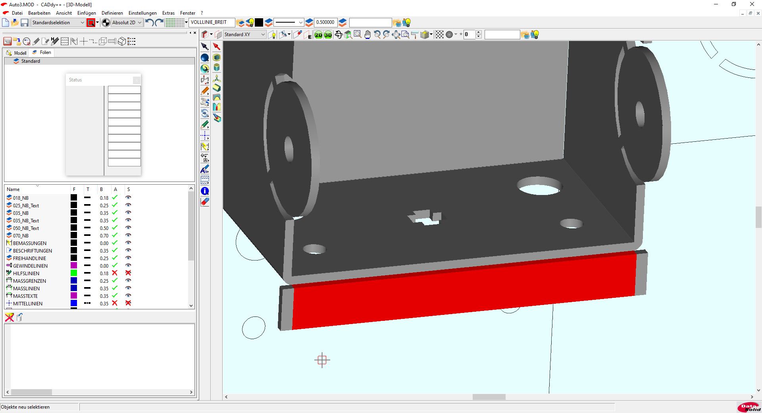Image resolution: width=762 pixels, height=413 pixels.
Task: Click the line width 0.500000 input field
Action: [x=325, y=23]
